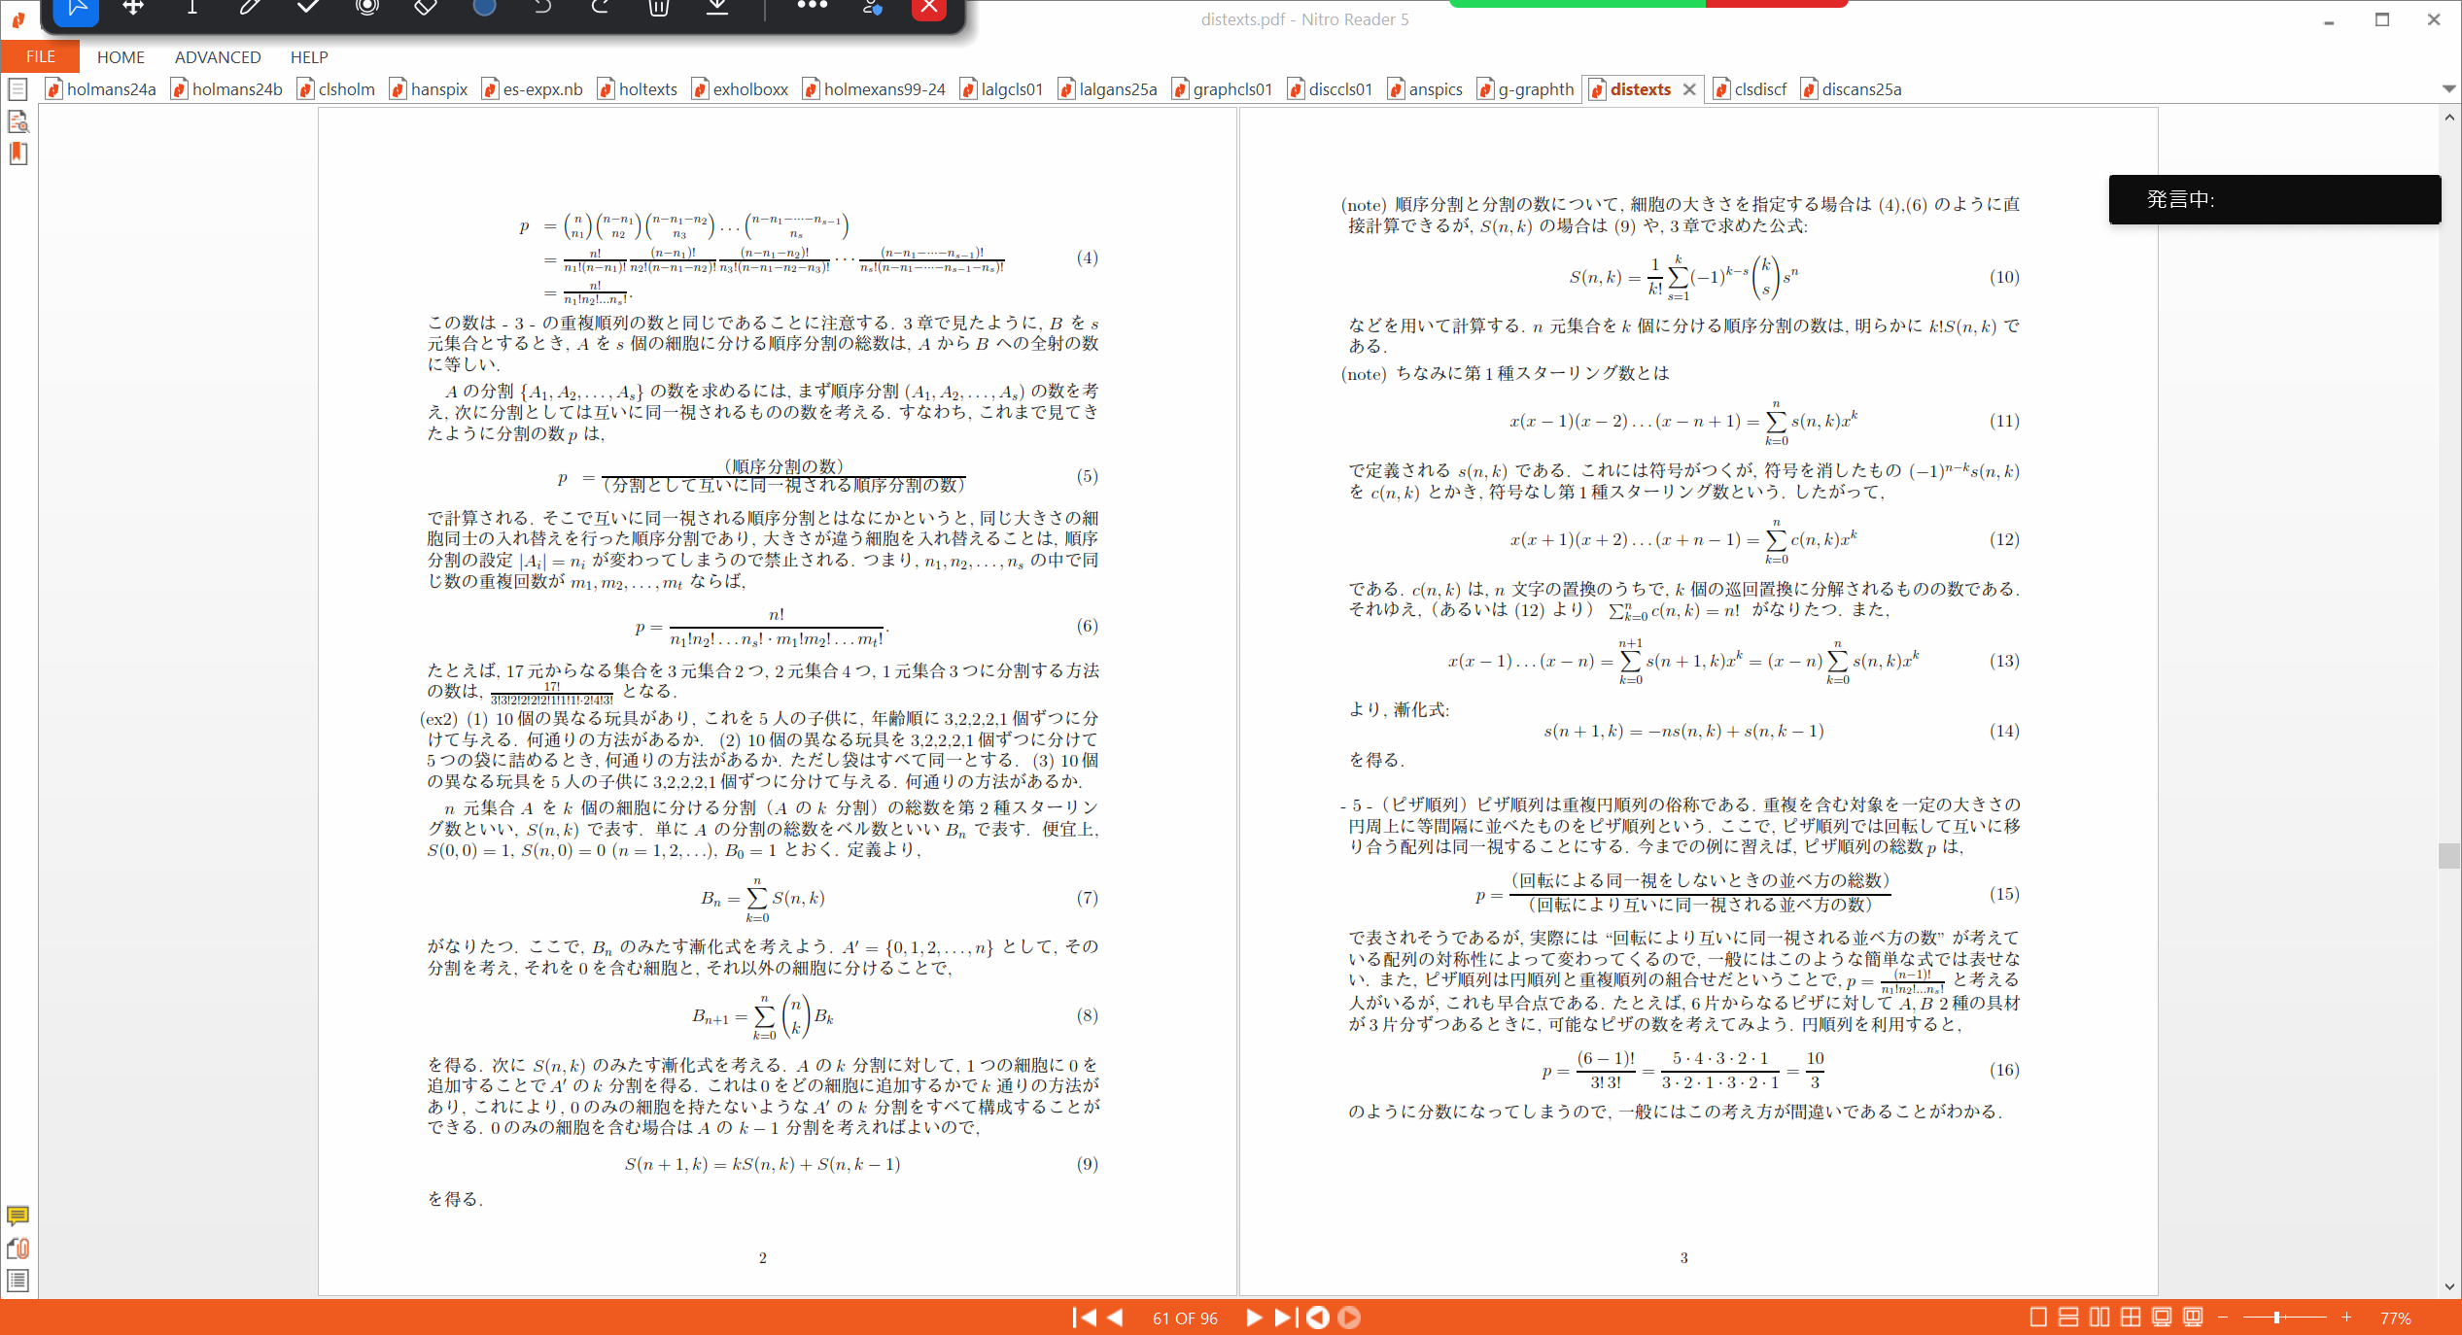Switch to facing continuous view

click(x=2131, y=1318)
